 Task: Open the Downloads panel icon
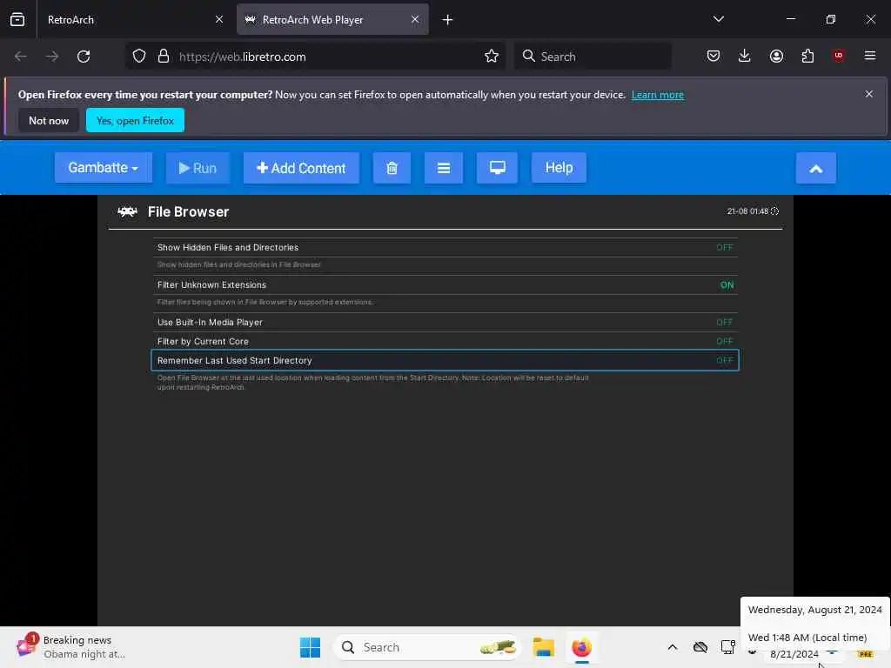coord(745,56)
